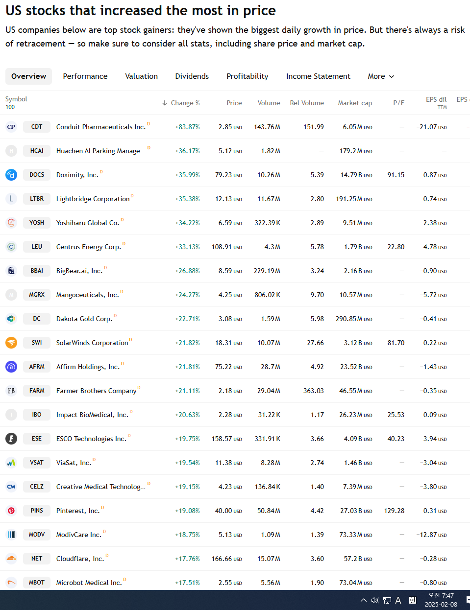Click the ModivCare logo icon

click(x=11, y=535)
